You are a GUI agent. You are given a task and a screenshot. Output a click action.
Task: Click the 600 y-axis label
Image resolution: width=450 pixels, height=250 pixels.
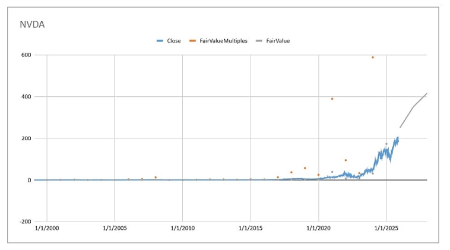(x=26, y=55)
